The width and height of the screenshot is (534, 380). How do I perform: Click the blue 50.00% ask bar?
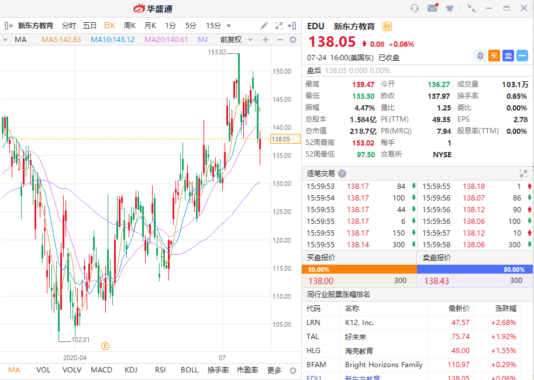pyautogui.click(x=475, y=270)
